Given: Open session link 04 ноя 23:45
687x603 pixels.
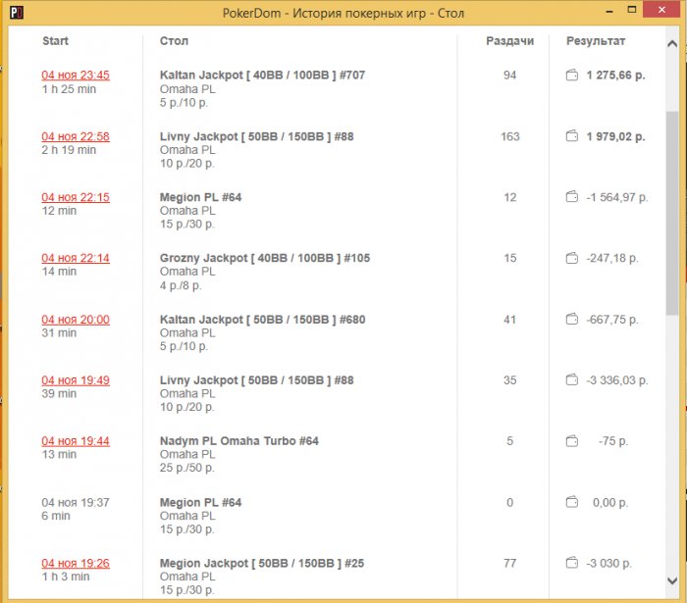Looking at the screenshot, I should [x=76, y=75].
